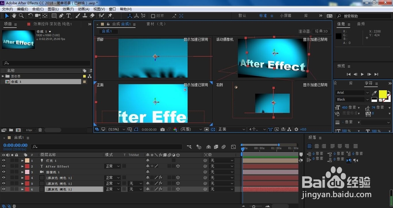Click the timeline zoom slider at bottom
This screenshot has height=208, width=393.
point(254,206)
